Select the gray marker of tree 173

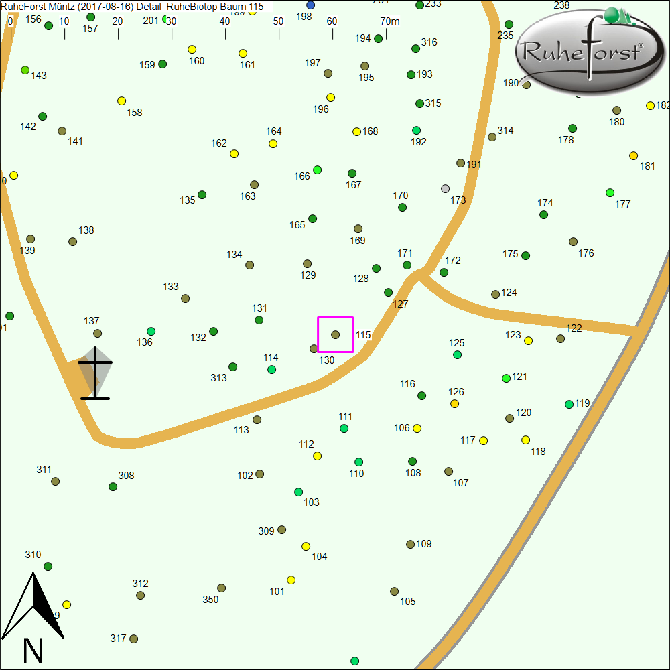point(446,188)
